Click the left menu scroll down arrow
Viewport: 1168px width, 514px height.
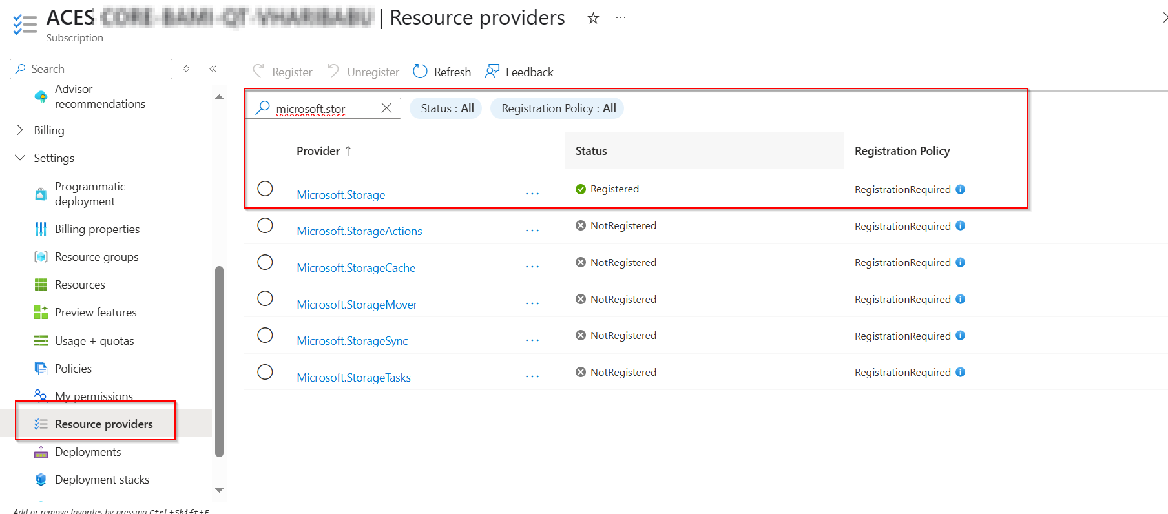(219, 490)
